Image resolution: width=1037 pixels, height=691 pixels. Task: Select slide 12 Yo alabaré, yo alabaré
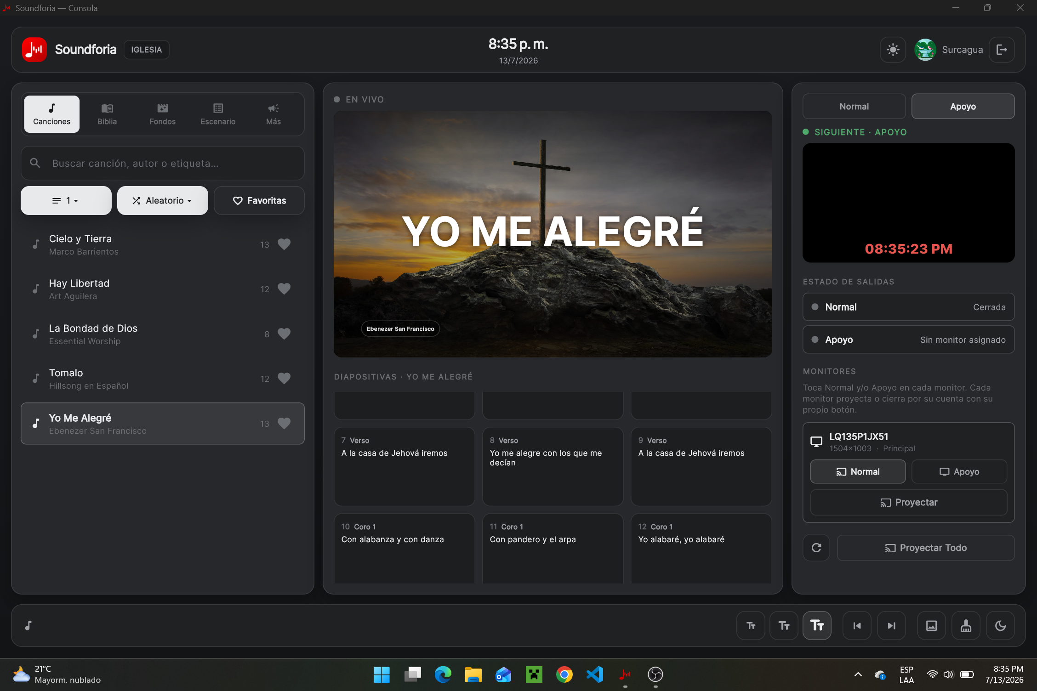point(701,549)
